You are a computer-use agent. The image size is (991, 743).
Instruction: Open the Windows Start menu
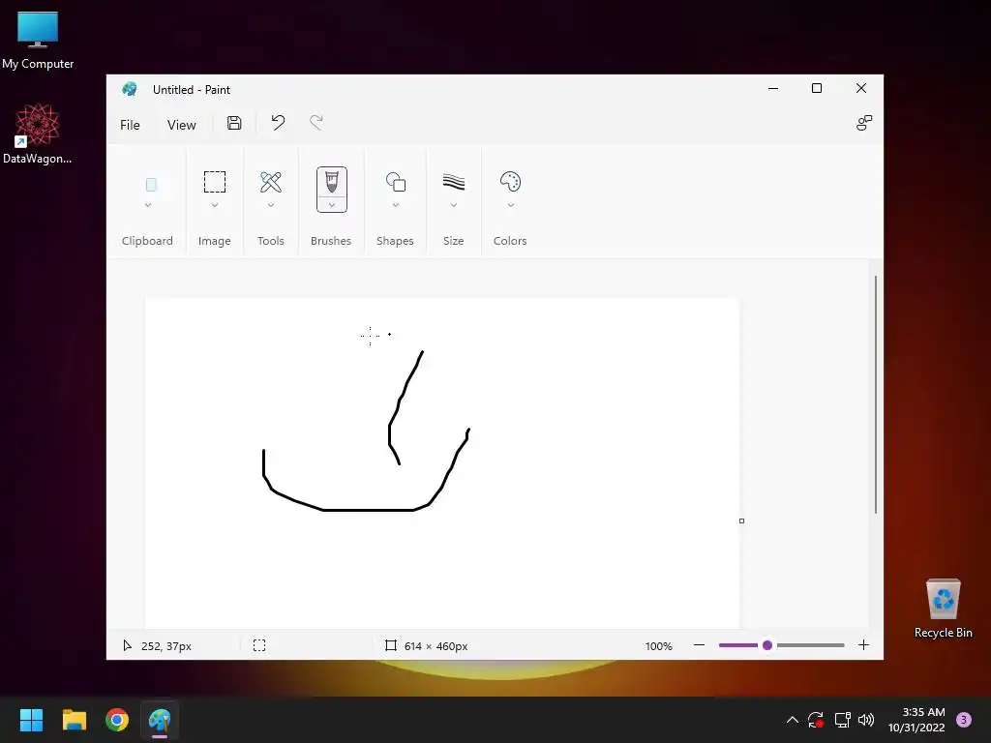pos(31,720)
